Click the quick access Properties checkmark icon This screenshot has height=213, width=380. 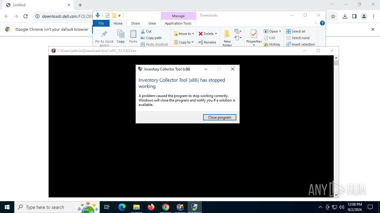coord(107,15)
